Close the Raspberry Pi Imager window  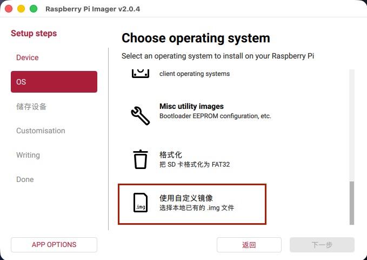[9, 9]
